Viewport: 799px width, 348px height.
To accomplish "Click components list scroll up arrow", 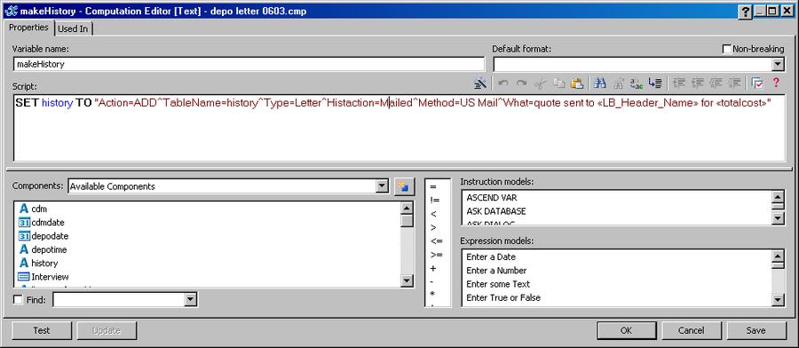I will 407,209.
